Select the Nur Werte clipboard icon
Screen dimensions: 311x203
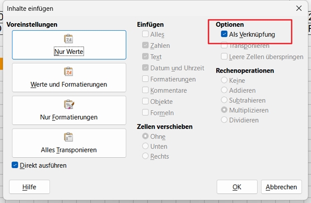[68, 39]
